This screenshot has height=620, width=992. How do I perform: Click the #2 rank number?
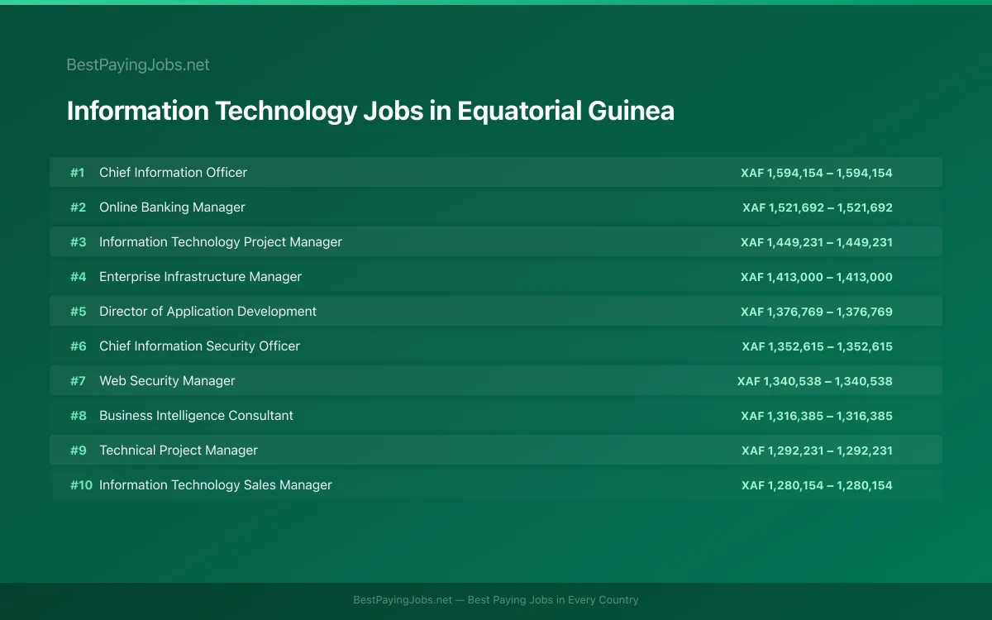[78, 207]
